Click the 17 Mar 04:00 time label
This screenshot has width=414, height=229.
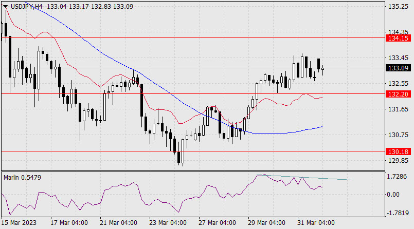pyautogui.click(x=69, y=223)
